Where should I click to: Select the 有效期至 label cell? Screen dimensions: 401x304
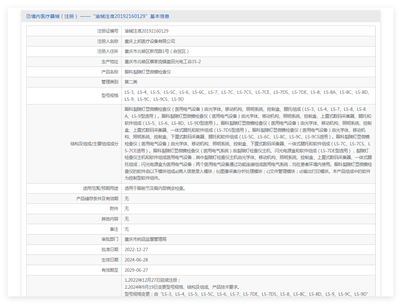[x=74, y=270]
